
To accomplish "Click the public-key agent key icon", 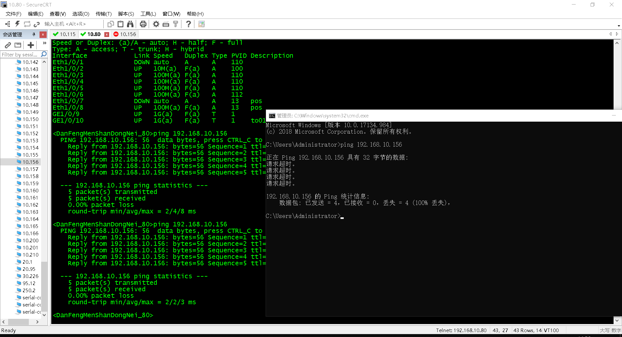I will (x=176, y=24).
